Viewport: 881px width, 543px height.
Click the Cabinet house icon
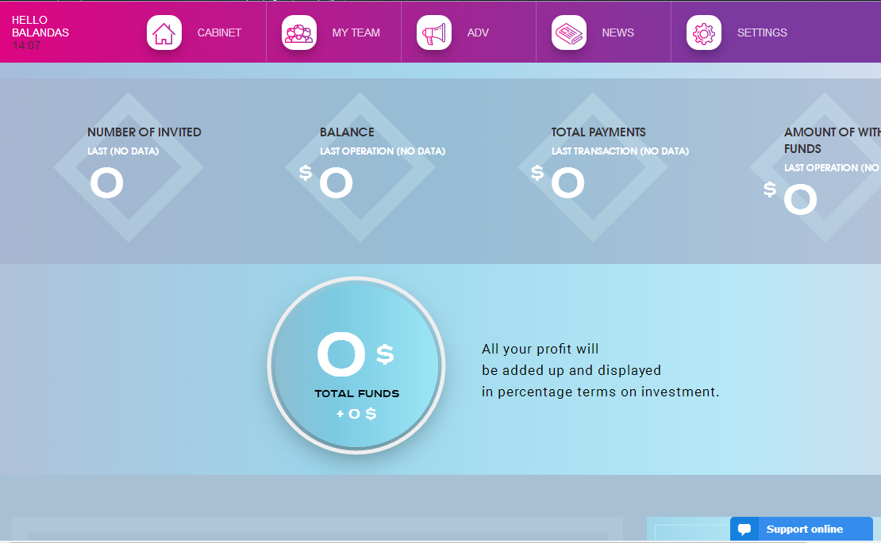click(164, 33)
